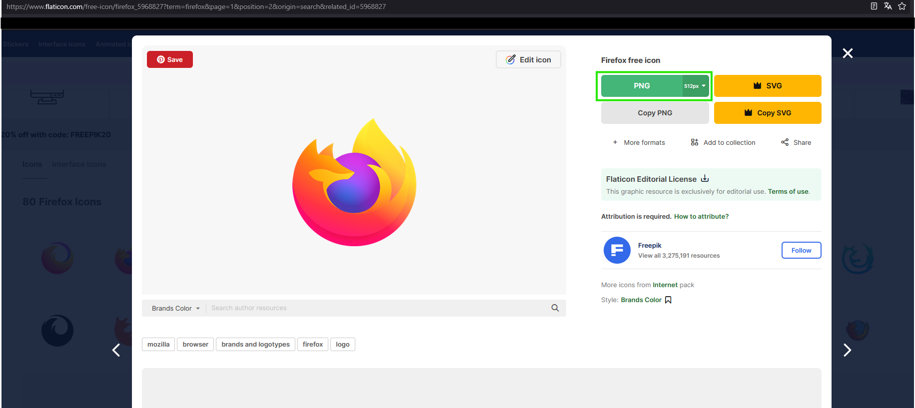The width and height of the screenshot is (915, 408).
Task: Save the icon to Pinterest
Action: coord(169,59)
